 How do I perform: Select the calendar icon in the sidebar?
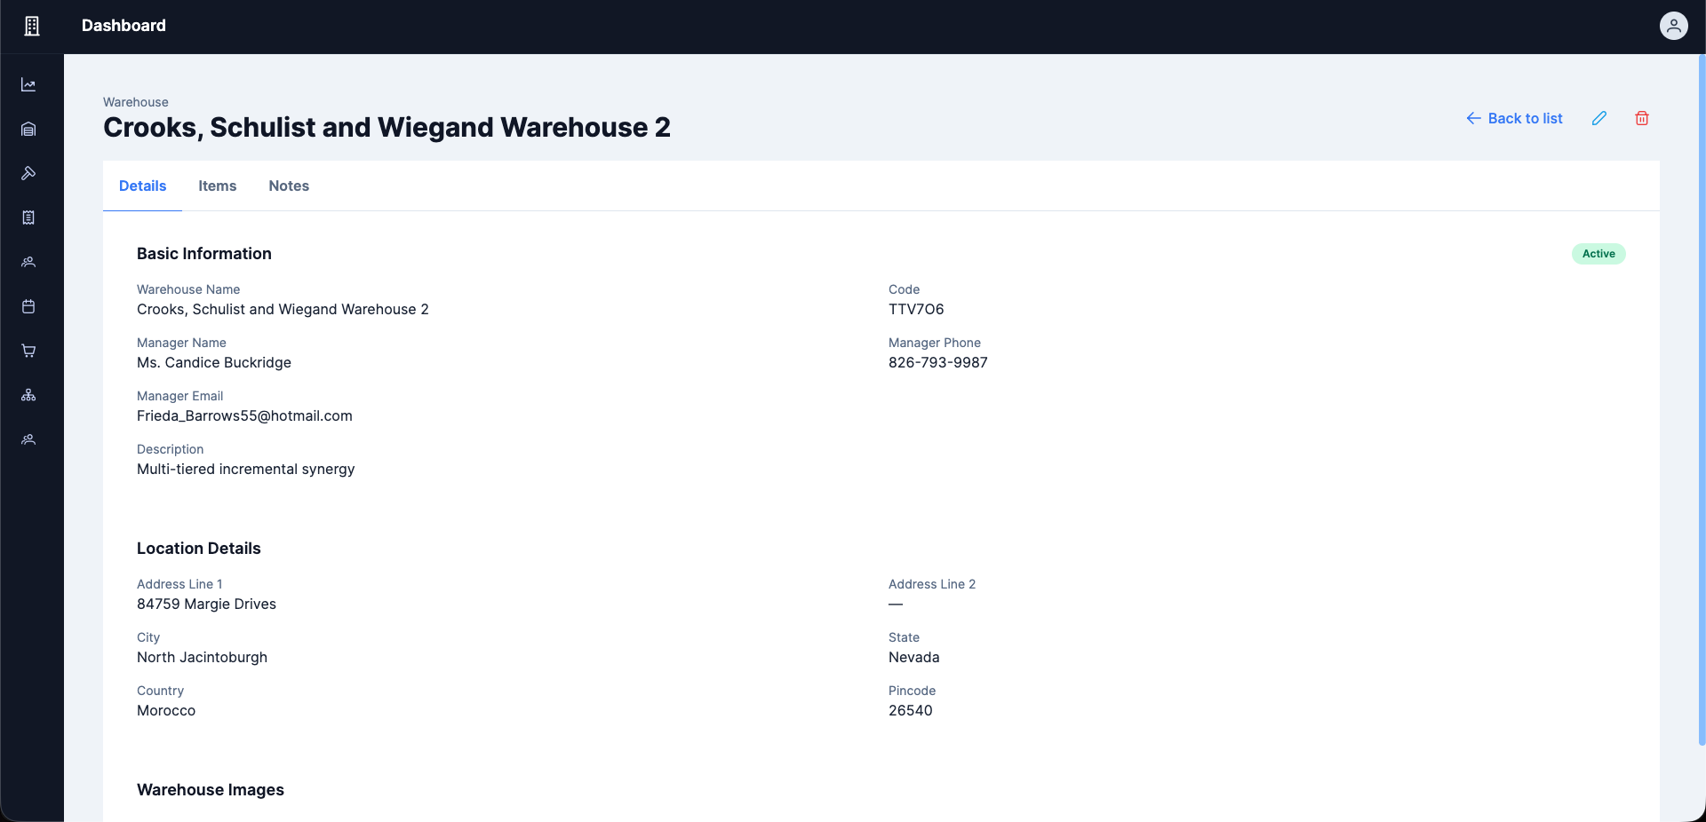[28, 306]
